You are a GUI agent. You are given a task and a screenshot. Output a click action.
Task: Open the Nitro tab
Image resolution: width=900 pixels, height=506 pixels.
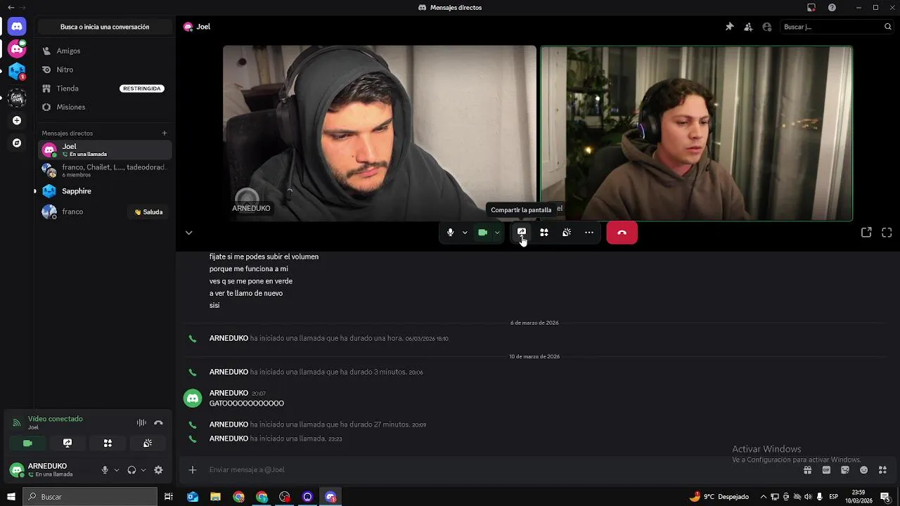(105, 70)
